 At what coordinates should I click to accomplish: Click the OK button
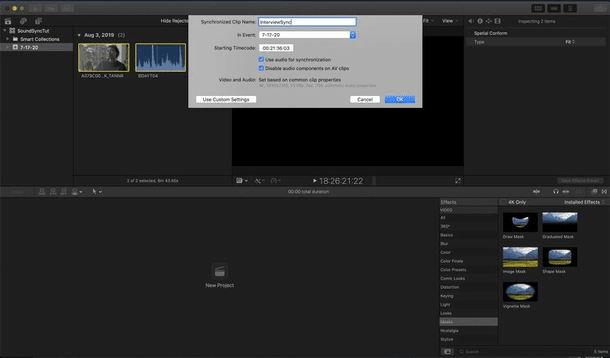[x=400, y=99]
